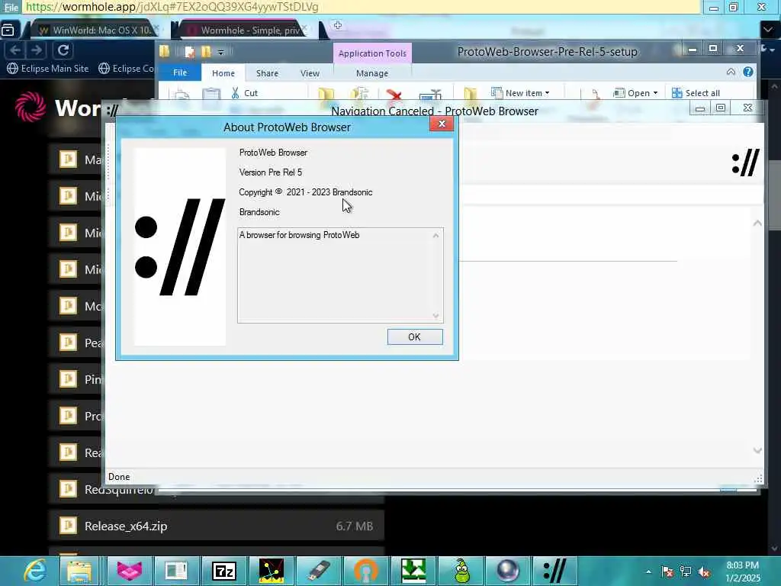The height and width of the screenshot is (586, 781).
Task: Open the File tab in the Explorer ribbon
Action: [180, 72]
